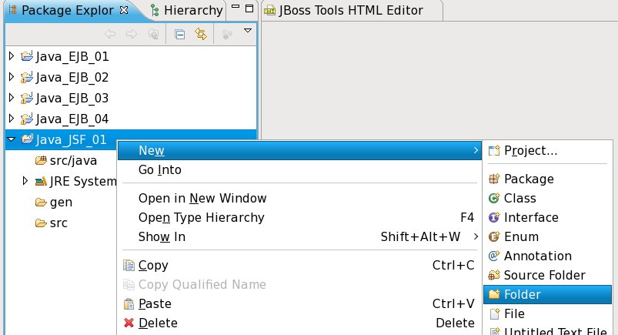Click the Collapse All toolbar icon
Image resolution: width=618 pixels, height=335 pixels.
(x=179, y=33)
